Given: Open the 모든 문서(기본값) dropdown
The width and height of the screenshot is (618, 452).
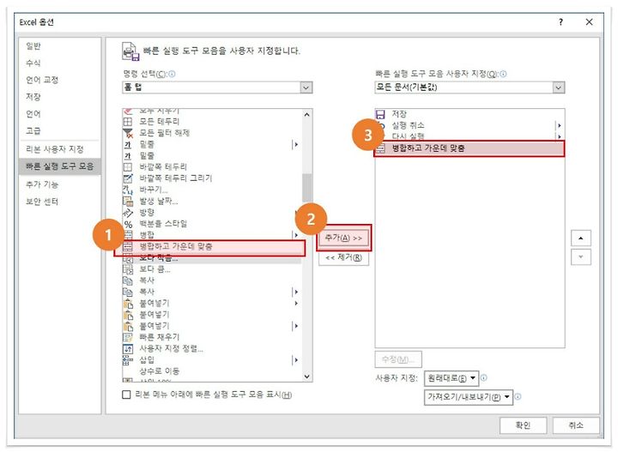Looking at the screenshot, I should tap(470, 87).
